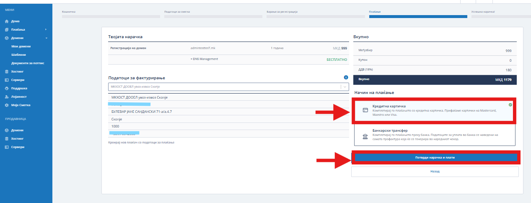Click the Креирај нов плаќач link
531x203 pixels.
pyautogui.click(x=141, y=143)
